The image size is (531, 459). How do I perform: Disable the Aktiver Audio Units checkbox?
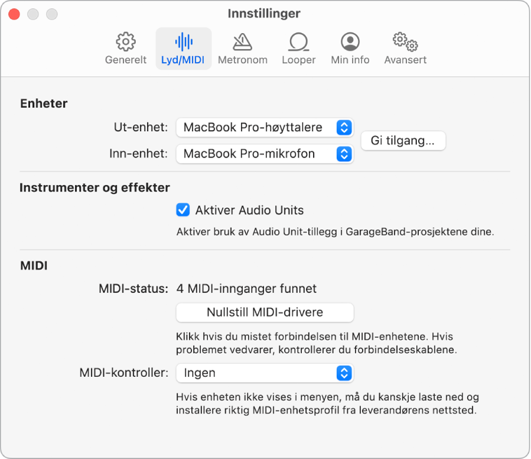click(x=183, y=210)
